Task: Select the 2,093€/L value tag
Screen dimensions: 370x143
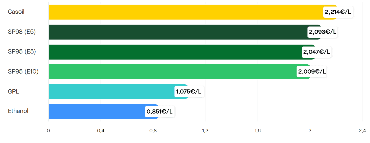Action: [322, 32]
